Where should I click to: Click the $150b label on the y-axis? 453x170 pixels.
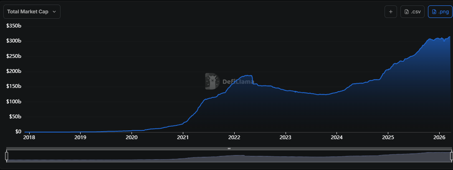pos(14,86)
